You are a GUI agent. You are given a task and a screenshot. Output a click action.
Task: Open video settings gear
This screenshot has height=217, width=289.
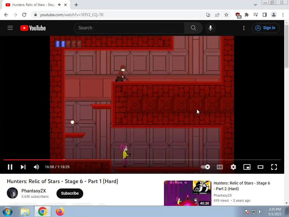click(233, 167)
